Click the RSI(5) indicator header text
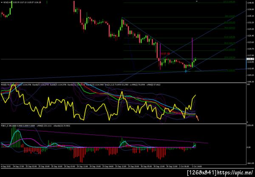Screen dimensions: 255x177 3,84
